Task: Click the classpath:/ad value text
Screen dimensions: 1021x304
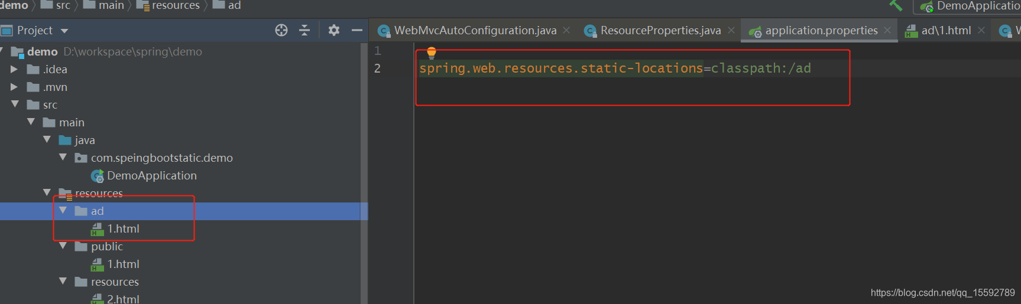Action: point(761,68)
